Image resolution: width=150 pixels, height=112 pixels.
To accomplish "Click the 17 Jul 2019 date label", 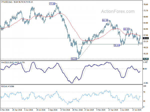I will click(x=137, y=110).
